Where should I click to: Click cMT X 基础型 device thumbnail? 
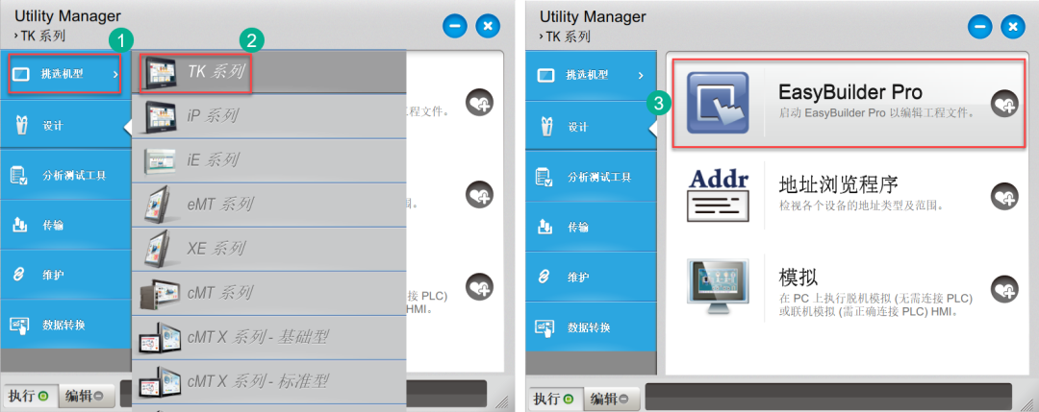[x=159, y=337]
